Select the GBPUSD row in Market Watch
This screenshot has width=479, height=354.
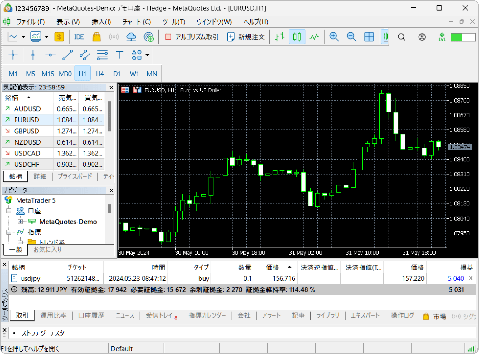(x=54, y=131)
